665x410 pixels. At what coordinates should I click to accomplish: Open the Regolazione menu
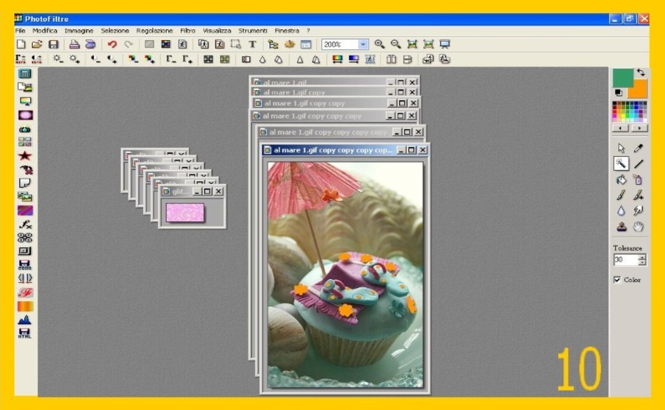tap(154, 31)
